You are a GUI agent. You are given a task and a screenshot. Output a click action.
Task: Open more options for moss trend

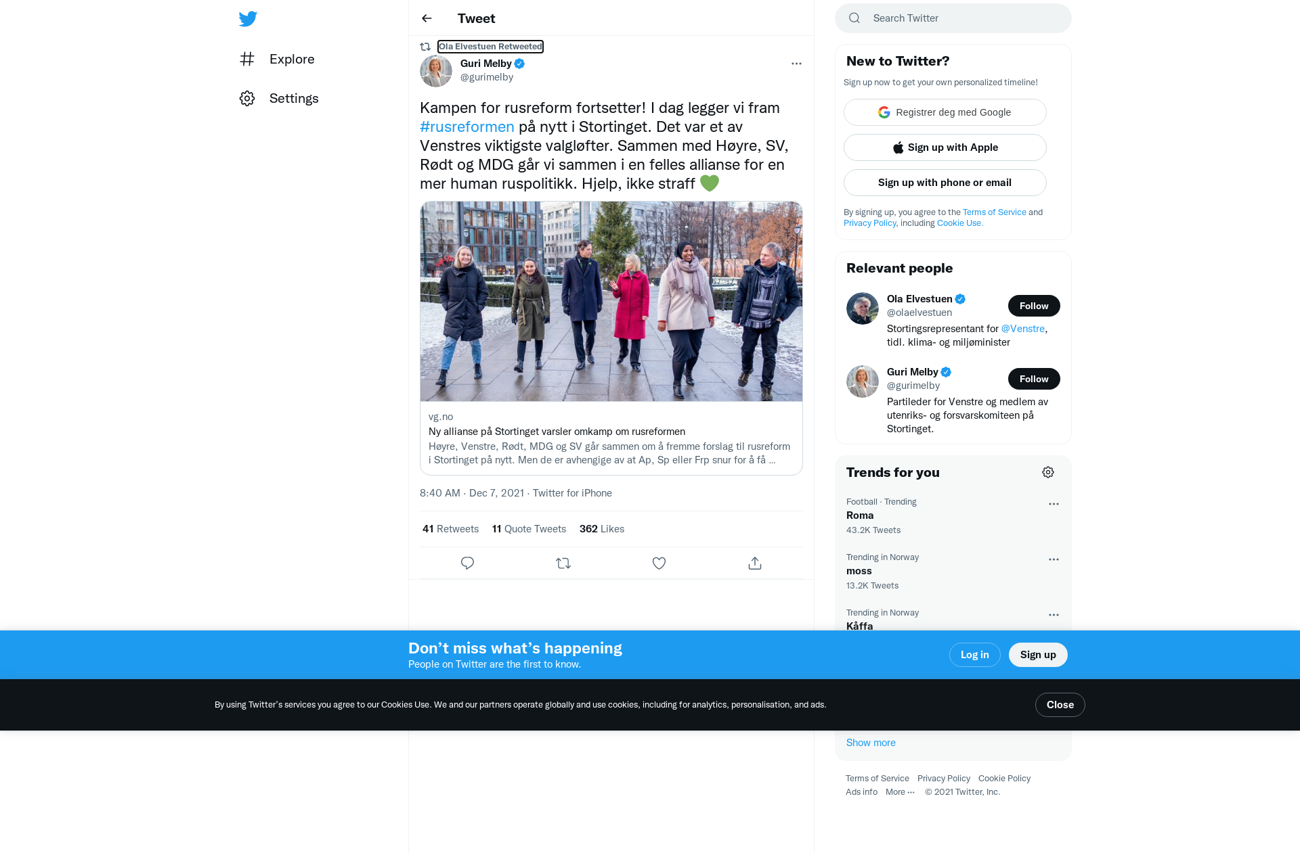(x=1054, y=559)
